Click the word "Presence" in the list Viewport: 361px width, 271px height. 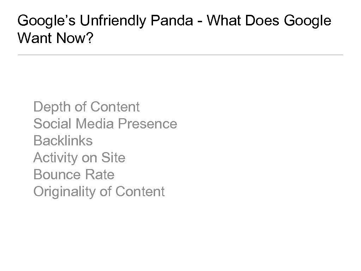[148, 124]
